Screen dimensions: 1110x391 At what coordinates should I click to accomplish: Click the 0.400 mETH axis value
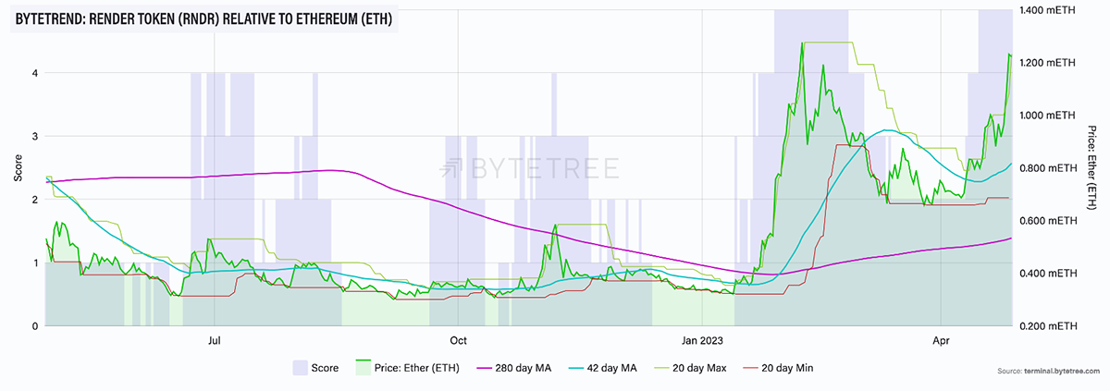click(x=1050, y=273)
